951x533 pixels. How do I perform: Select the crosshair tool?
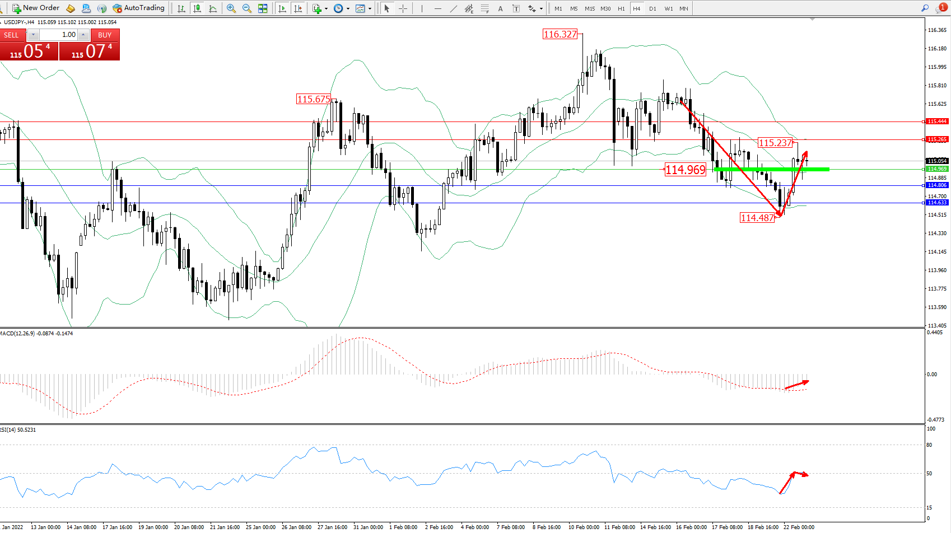(403, 8)
